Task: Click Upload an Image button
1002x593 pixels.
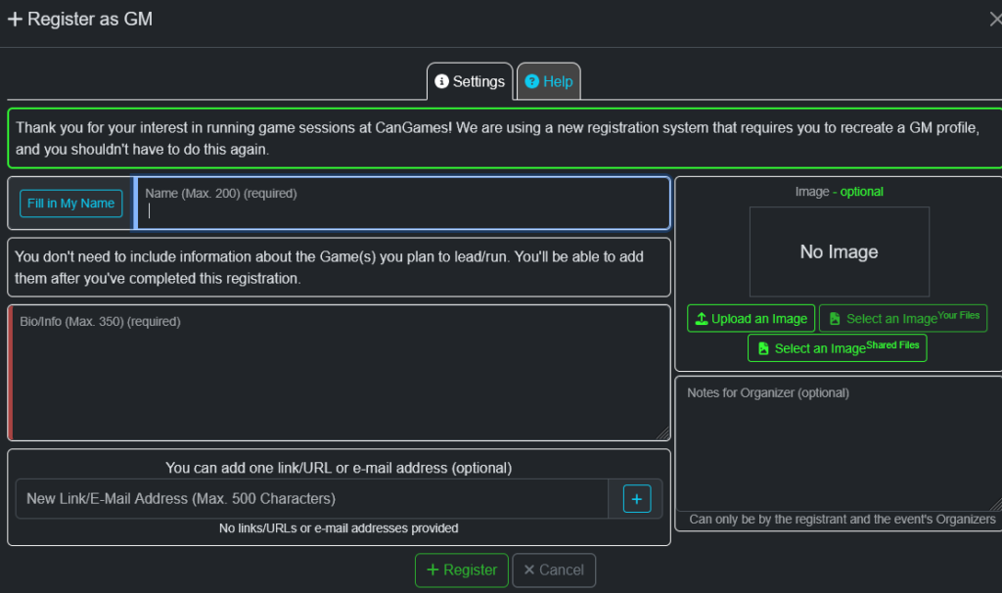Action: click(x=751, y=319)
